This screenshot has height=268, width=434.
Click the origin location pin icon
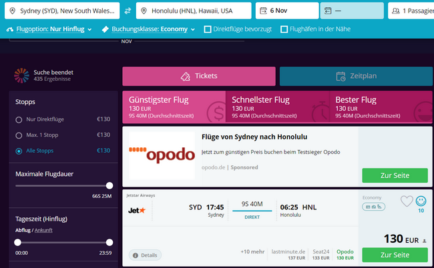point(12,11)
